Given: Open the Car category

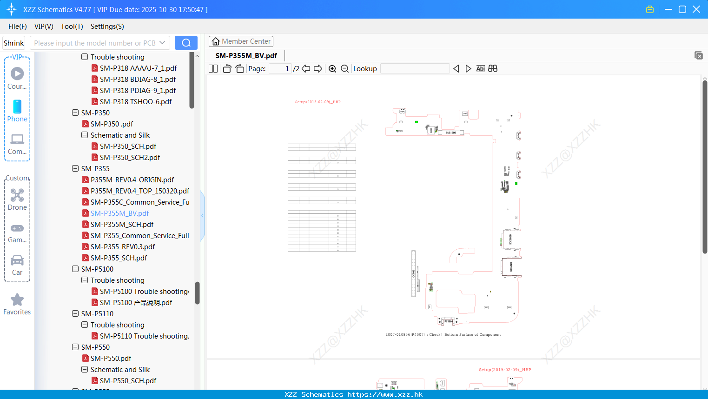Looking at the screenshot, I should 17,265.
